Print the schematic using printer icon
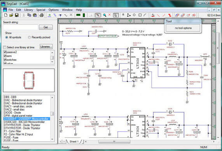The image size is (222, 151). coord(42,15)
